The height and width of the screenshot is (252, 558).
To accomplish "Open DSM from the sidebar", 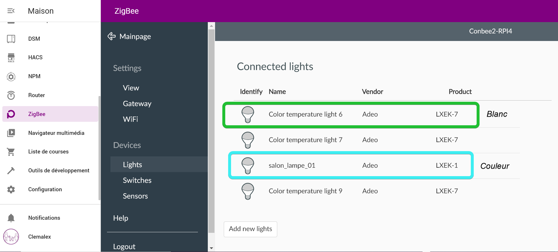I will coord(34,39).
